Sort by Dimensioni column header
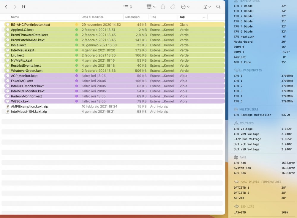 click(x=132, y=17)
